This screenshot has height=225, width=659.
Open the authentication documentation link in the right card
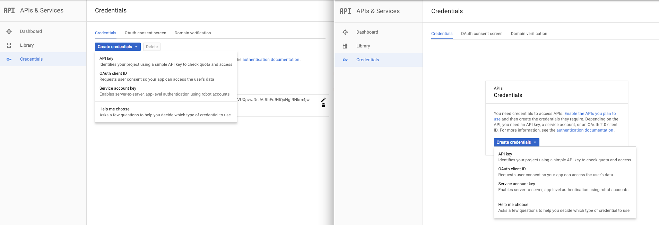[x=585, y=130]
